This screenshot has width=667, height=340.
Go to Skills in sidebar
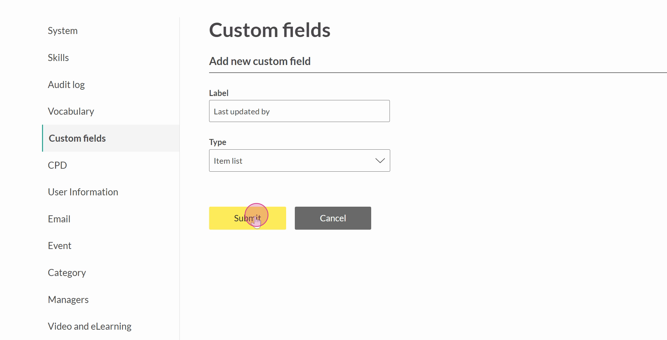coord(58,58)
